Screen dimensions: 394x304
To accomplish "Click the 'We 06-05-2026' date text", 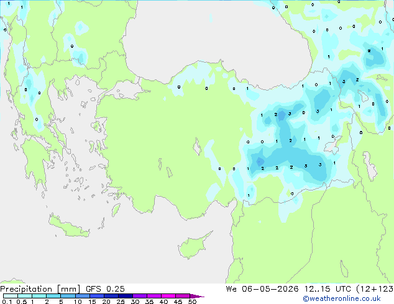I will (262, 289).
